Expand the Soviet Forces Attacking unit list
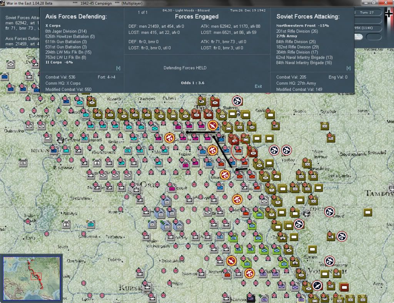 [x=348, y=68]
